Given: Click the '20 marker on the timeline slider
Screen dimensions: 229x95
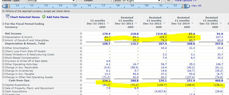Looking at the screenshot, I should tap(146, 5).
